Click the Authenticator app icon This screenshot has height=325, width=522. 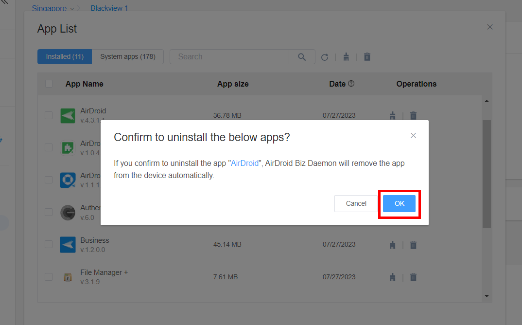tap(68, 212)
